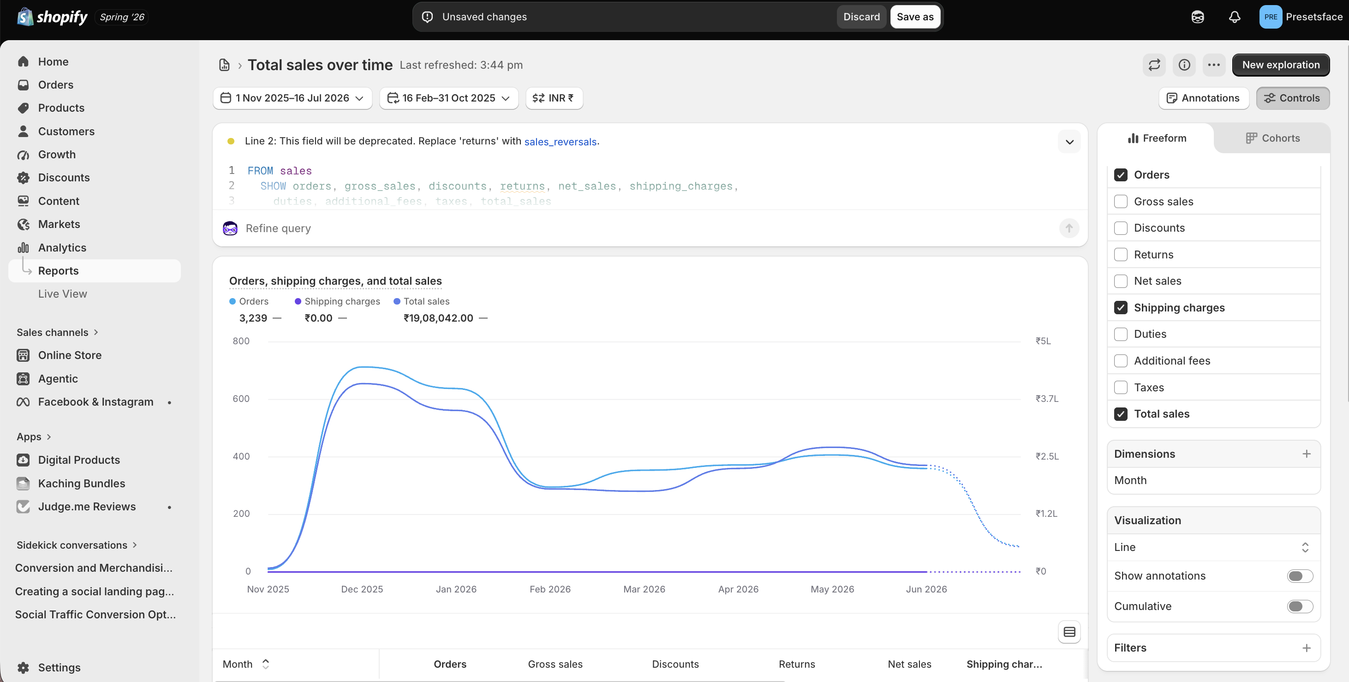Open the 1 Nov 2025–16 Jul 2026 date picker
Viewport: 1349px width, 682px height.
click(x=292, y=98)
